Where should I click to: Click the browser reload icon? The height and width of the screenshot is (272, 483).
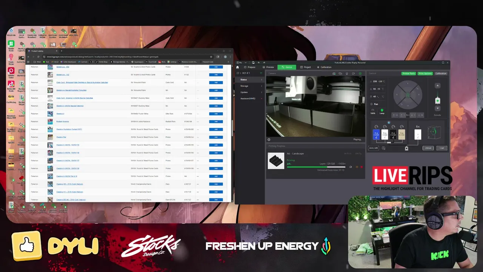coord(38,57)
